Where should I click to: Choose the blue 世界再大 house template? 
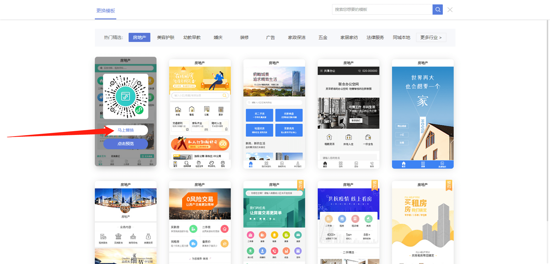(423, 114)
